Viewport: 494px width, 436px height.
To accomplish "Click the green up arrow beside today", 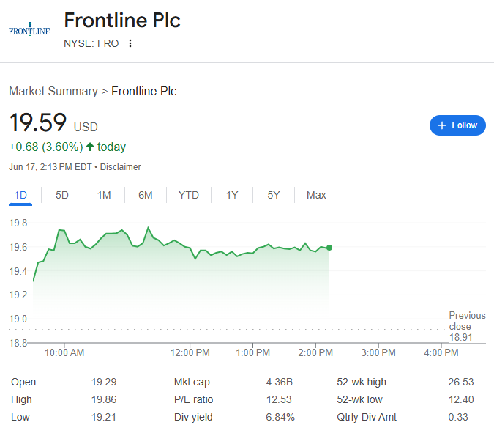I will [x=90, y=147].
